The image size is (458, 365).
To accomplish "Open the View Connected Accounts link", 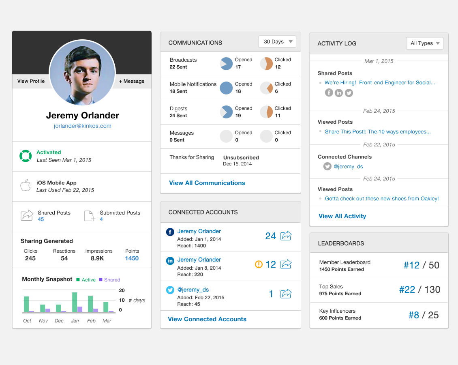I will pyautogui.click(x=207, y=319).
